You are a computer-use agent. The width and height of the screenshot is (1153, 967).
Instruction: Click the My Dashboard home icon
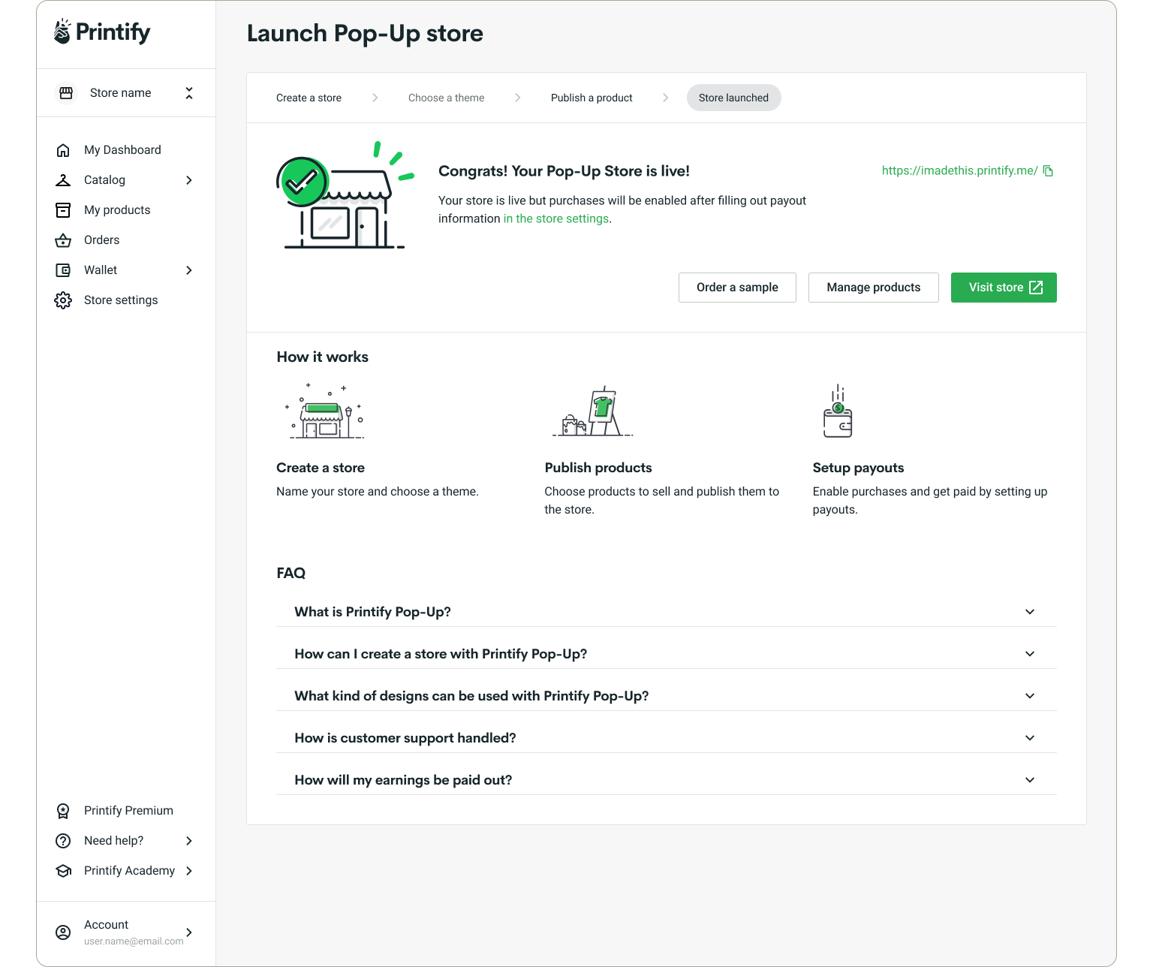[63, 150]
